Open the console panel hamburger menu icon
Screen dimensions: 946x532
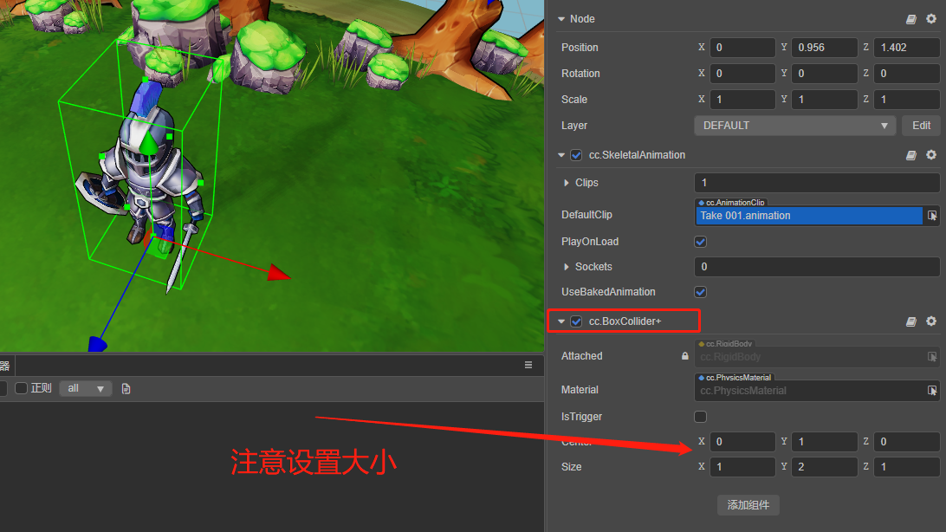click(x=529, y=365)
